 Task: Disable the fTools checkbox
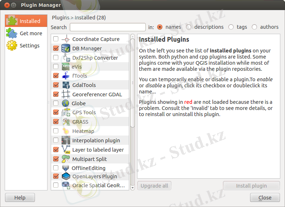click(56, 75)
